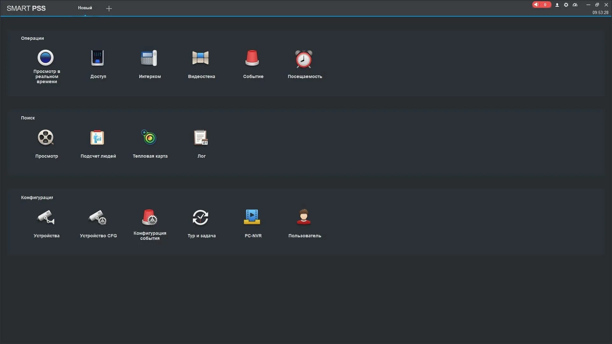Switch to the Новый tab
612x344 pixels.
click(x=85, y=8)
